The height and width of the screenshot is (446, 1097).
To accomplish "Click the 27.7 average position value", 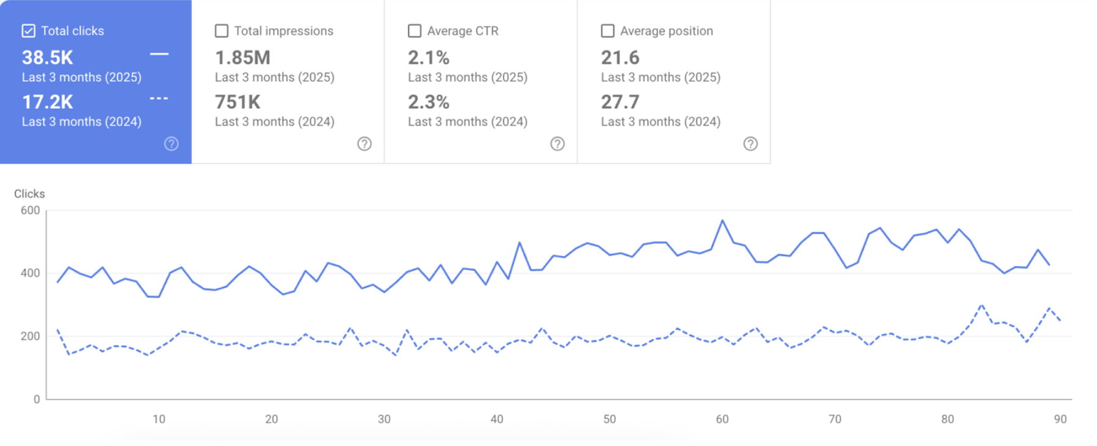I will tap(620, 102).
